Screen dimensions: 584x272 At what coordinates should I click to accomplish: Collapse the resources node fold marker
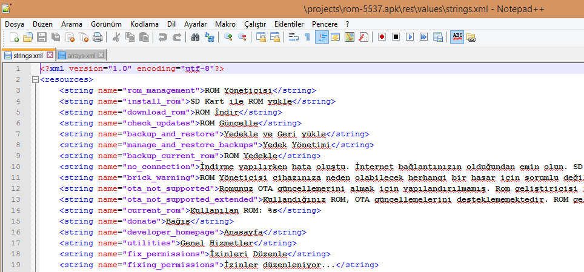[35, 80]
